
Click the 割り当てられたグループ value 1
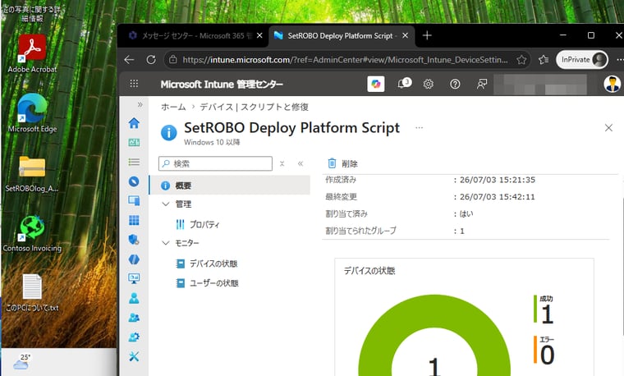point(462,231)
